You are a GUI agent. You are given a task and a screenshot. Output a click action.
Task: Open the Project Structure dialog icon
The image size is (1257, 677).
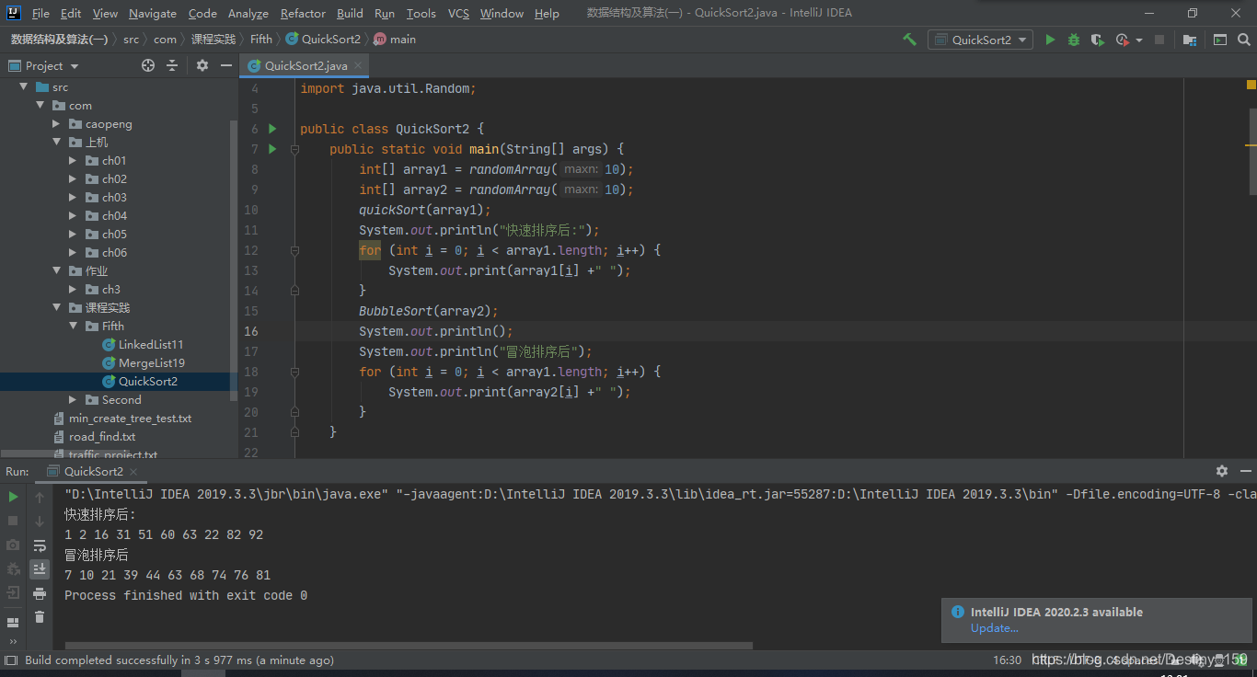click(x=1190, y=40)
